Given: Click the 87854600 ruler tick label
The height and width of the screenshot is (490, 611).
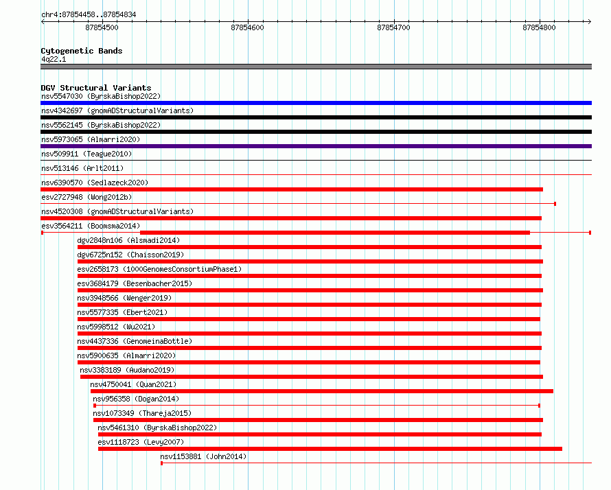Looking at the screenshot, I should click(x=247, y=27).
